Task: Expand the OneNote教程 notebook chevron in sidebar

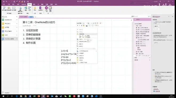Action: coord(17,39)
